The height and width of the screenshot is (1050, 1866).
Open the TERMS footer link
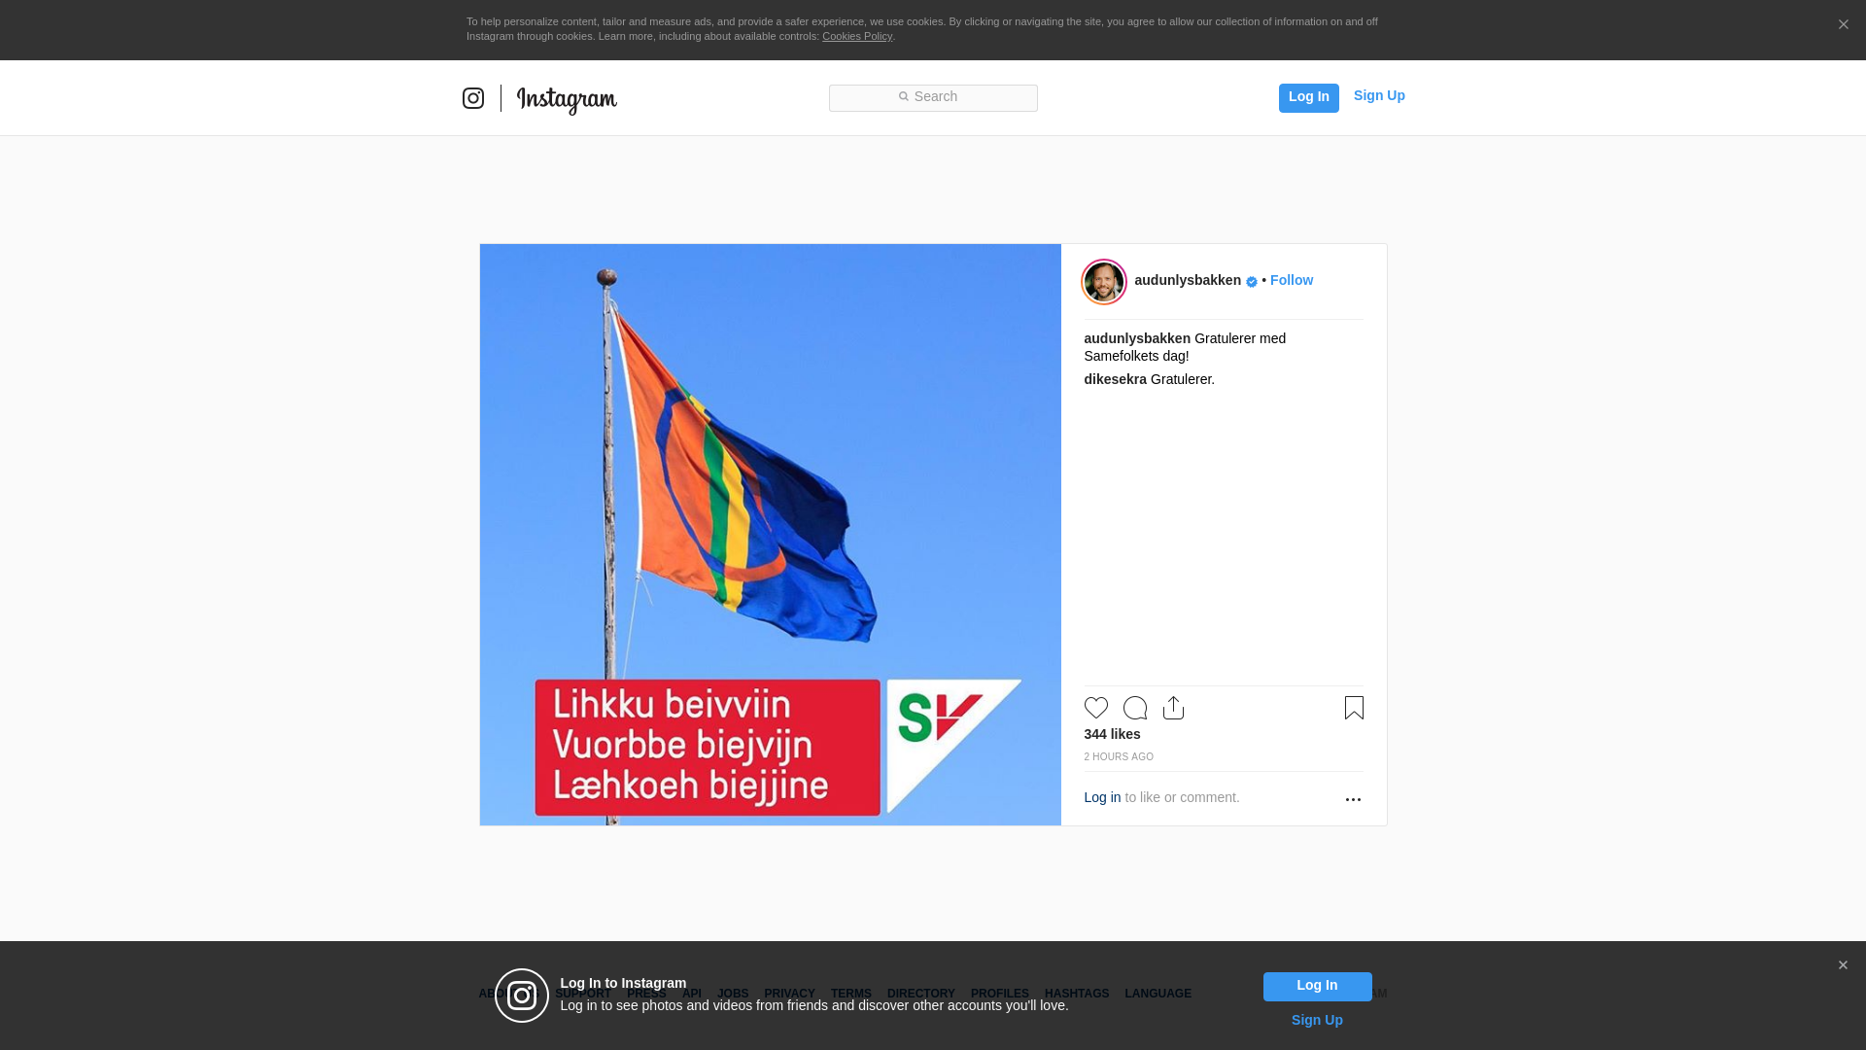coord(850,994)
